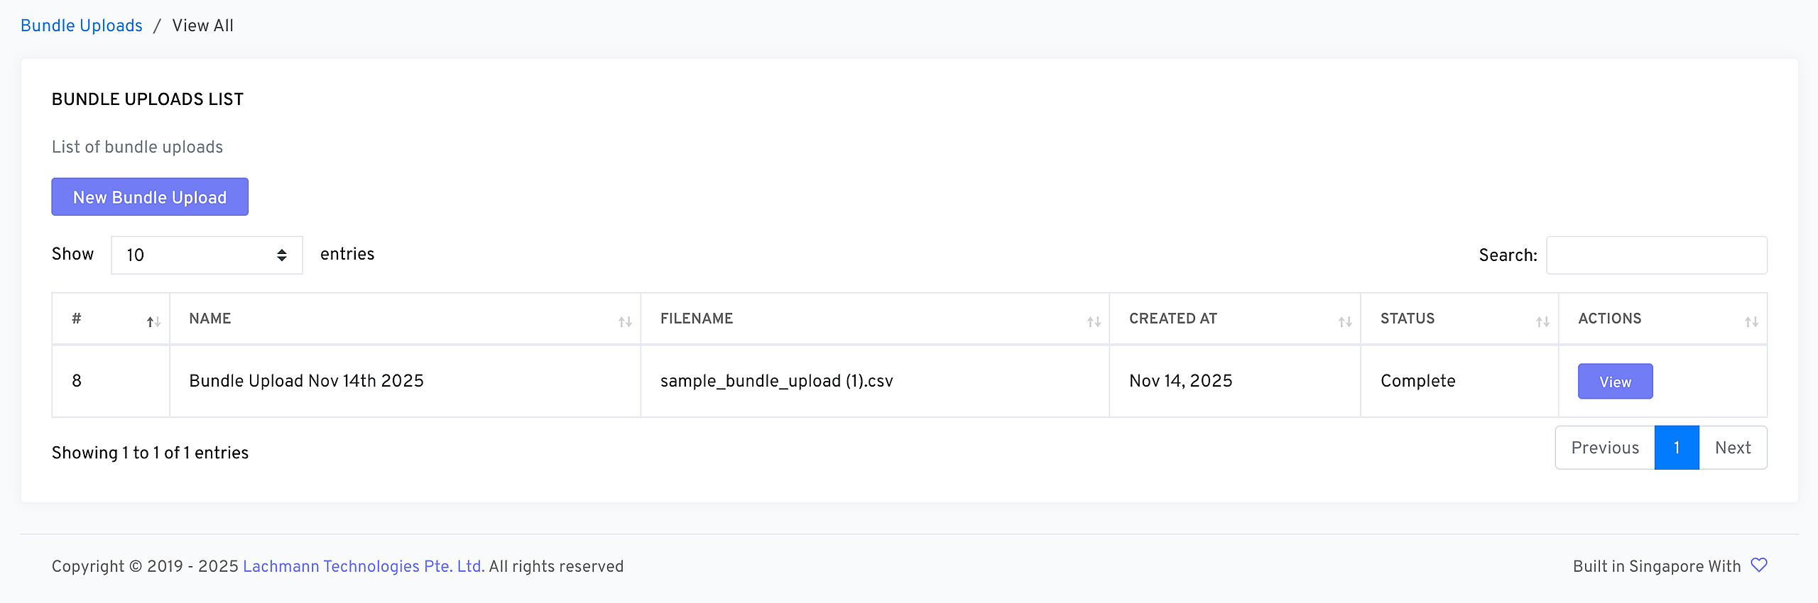This screenshot has height=603, width=1818.
Task: Click sort arrows in Actions column
Action: click(x=1751, y=322)
